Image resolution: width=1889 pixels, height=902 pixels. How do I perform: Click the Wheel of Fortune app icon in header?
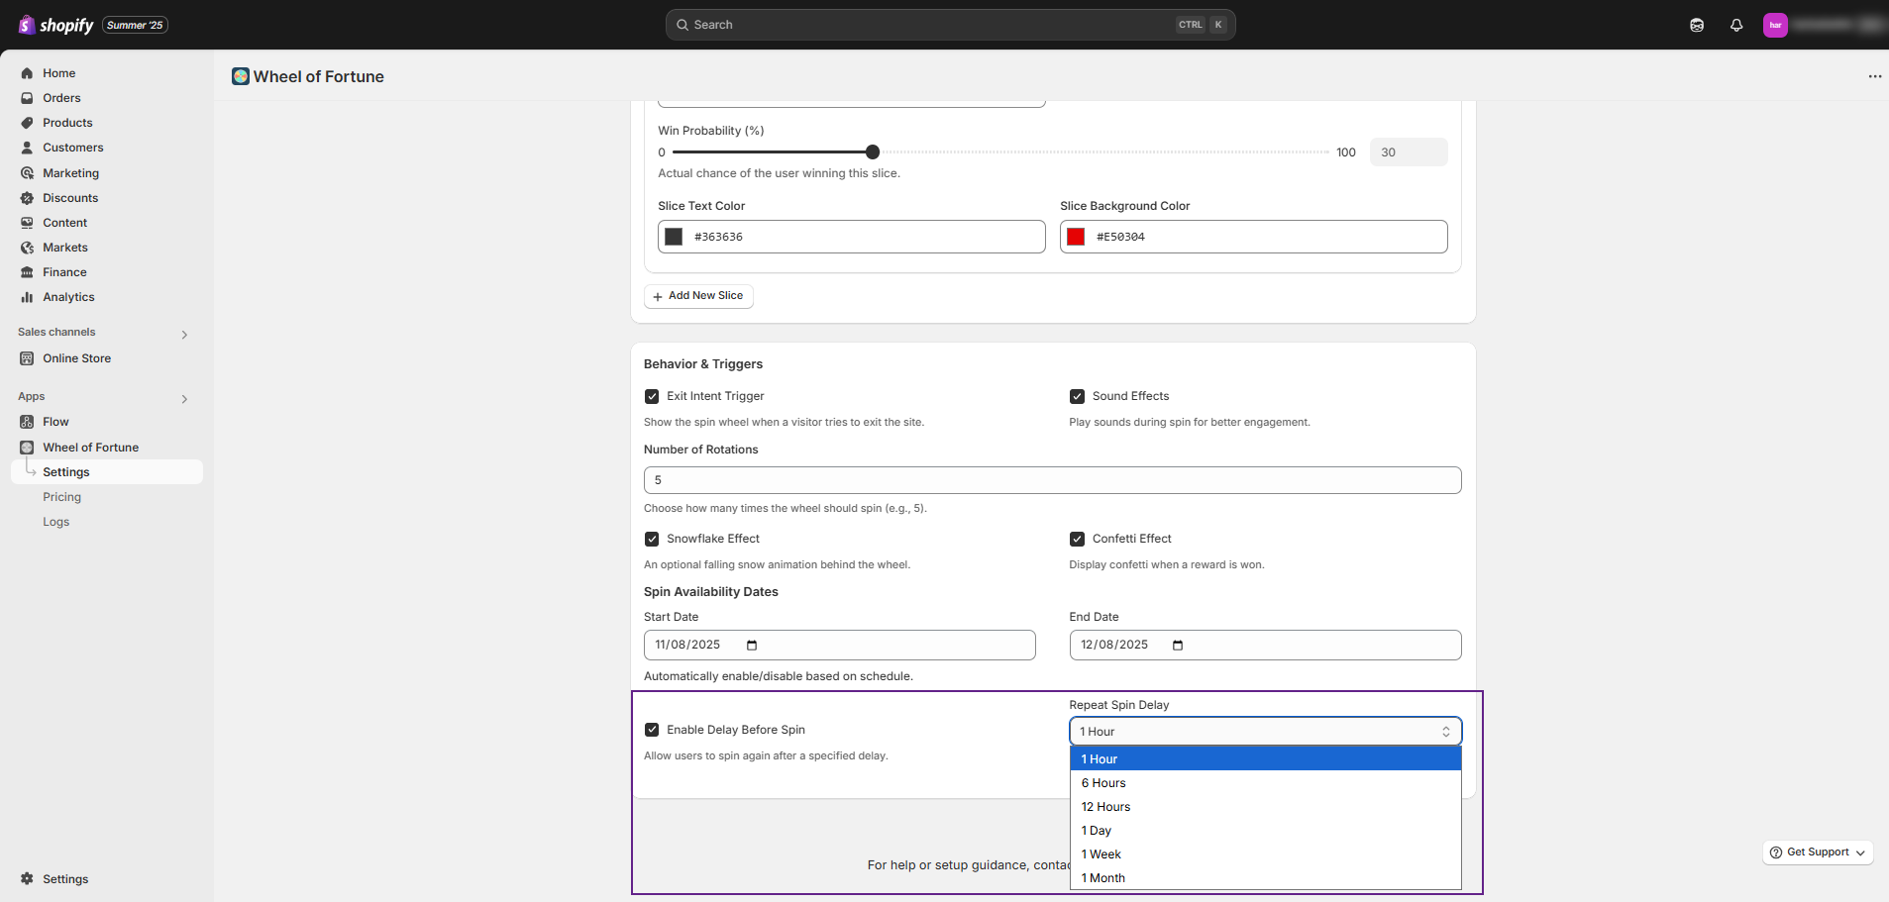241,76
